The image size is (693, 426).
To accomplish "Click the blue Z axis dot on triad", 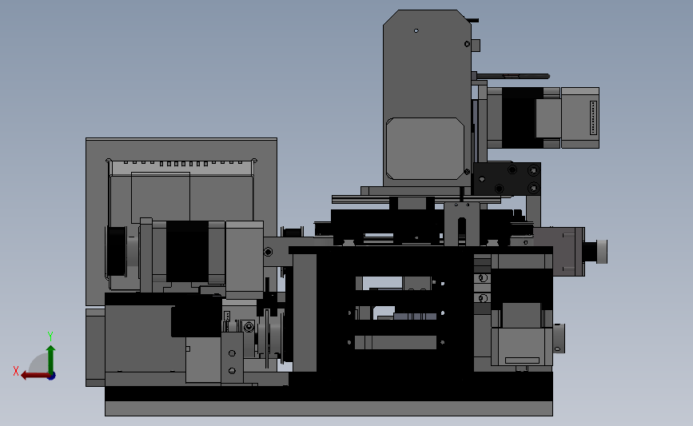I will pyautogui.click(x=51, y=376).
